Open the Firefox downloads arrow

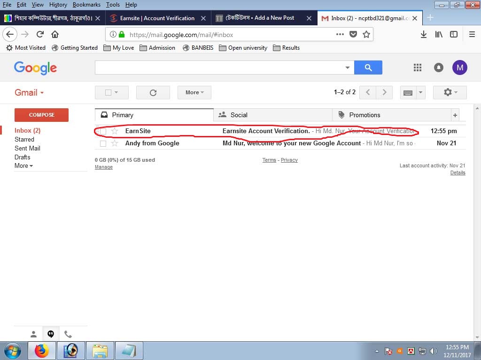[424, 34]
